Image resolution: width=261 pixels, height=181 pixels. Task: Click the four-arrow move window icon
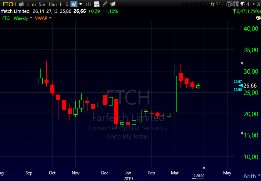click(249, 4)
